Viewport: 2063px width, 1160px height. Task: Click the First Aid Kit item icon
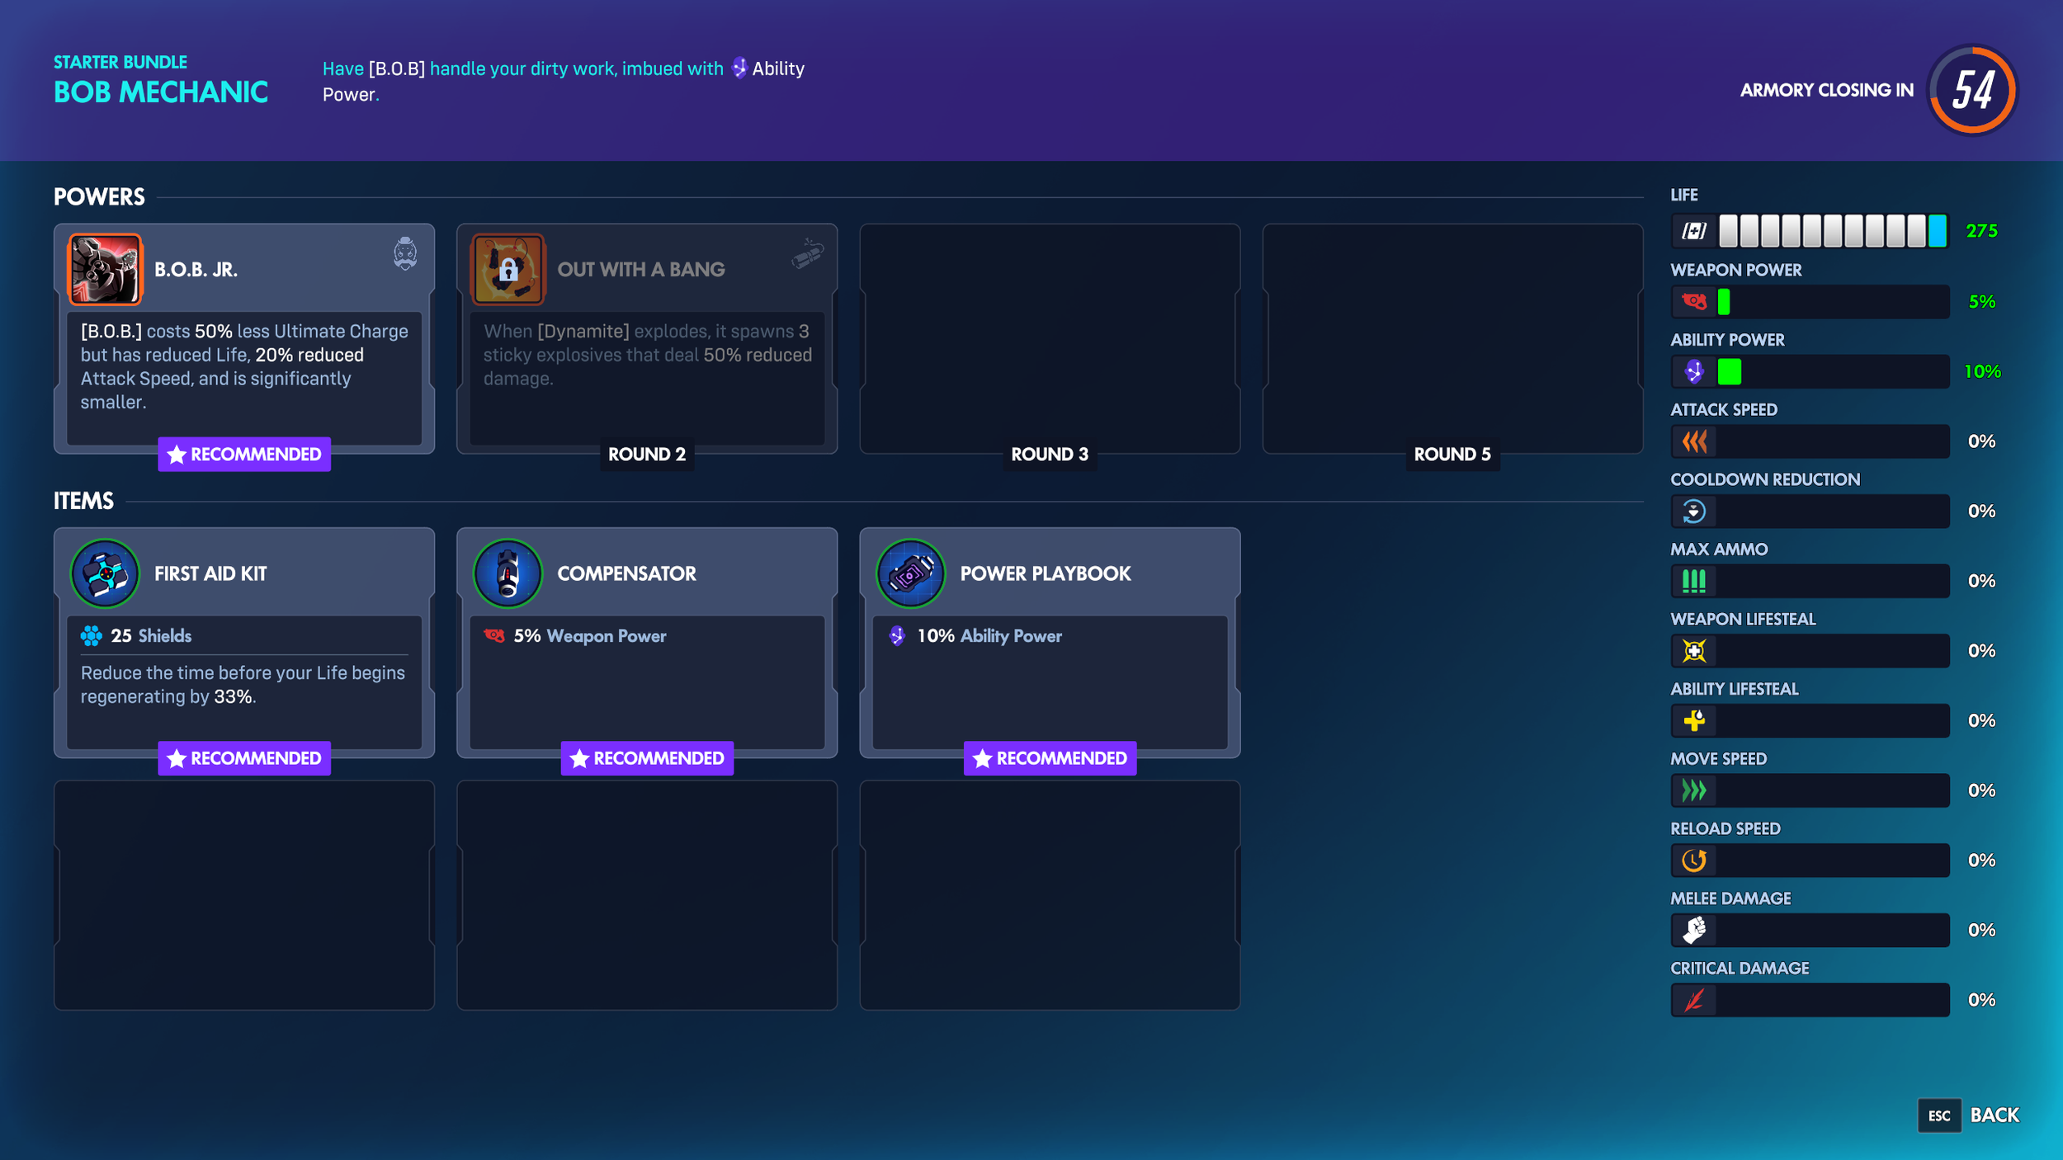105,573
